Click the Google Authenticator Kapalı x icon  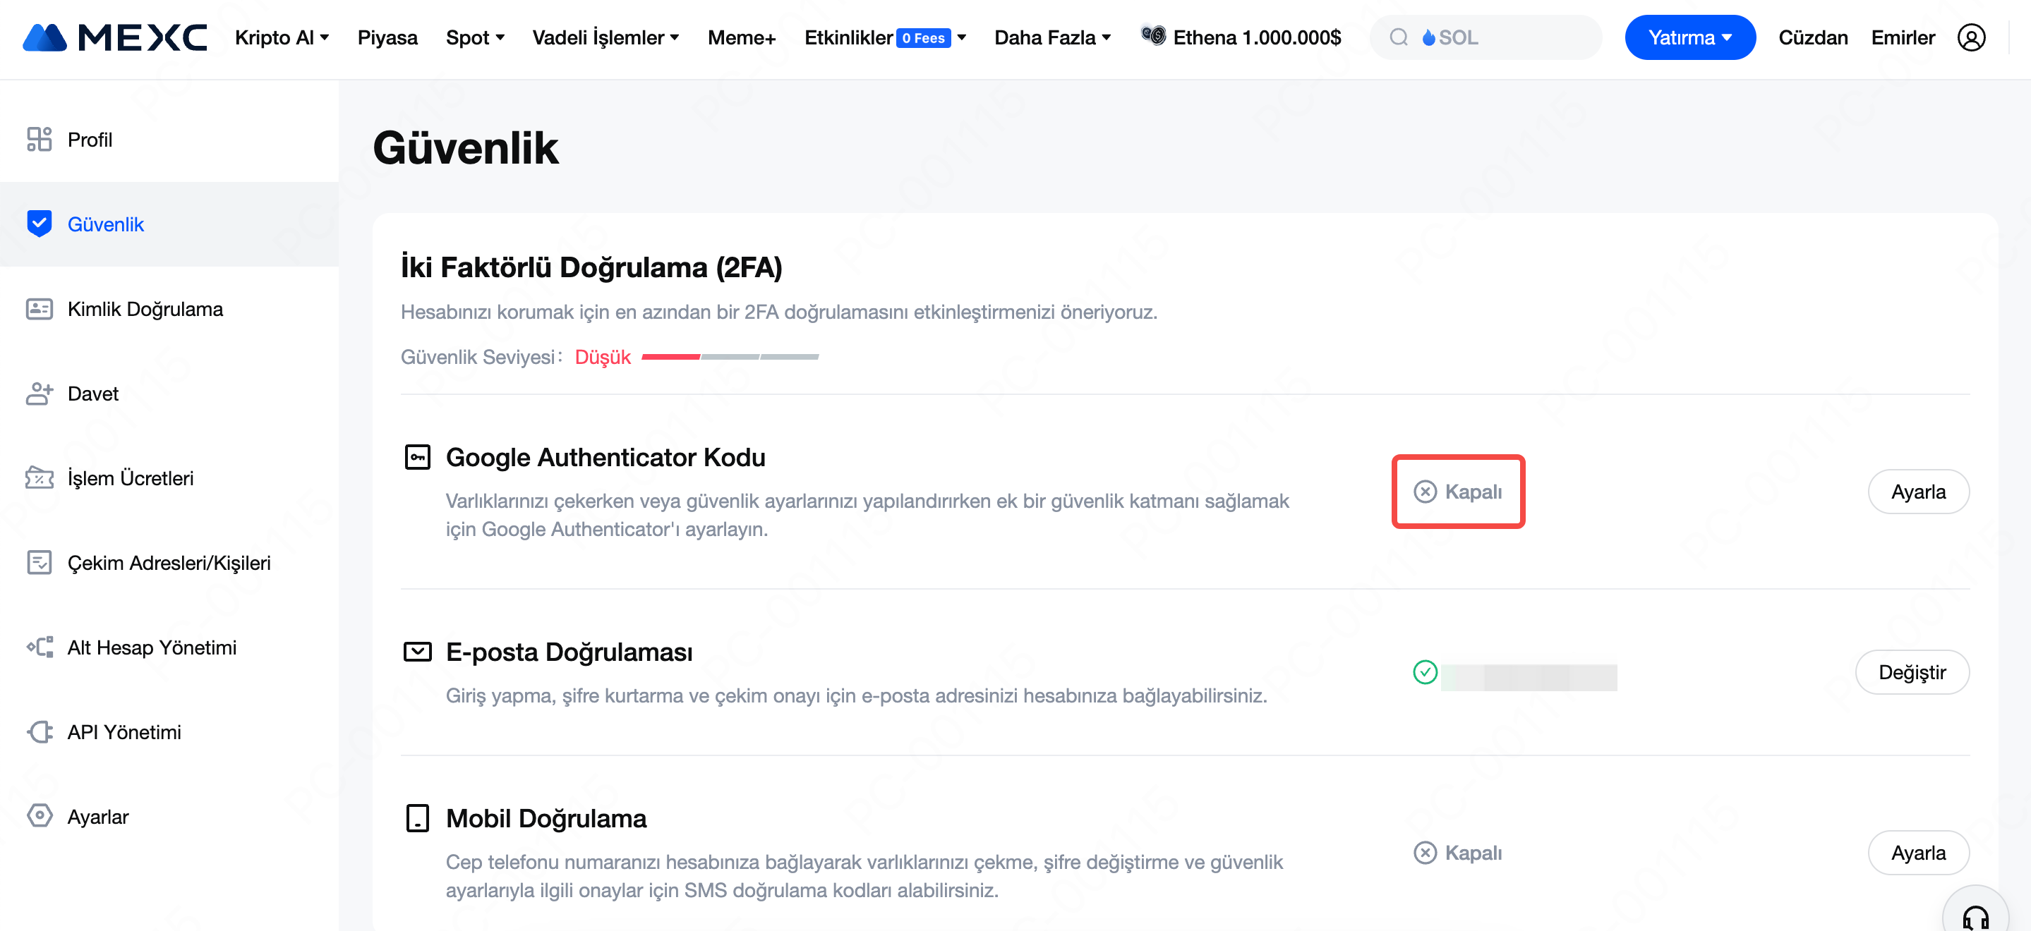pos(1425,492)
